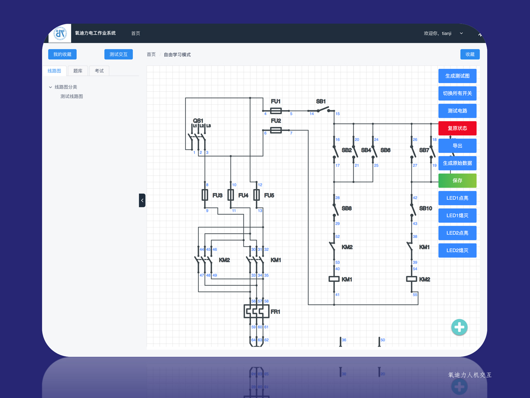The height and width of the screenshot is (398, 530).
Task: Select the 测试线路图 tree item
Action: coord(72,96)
